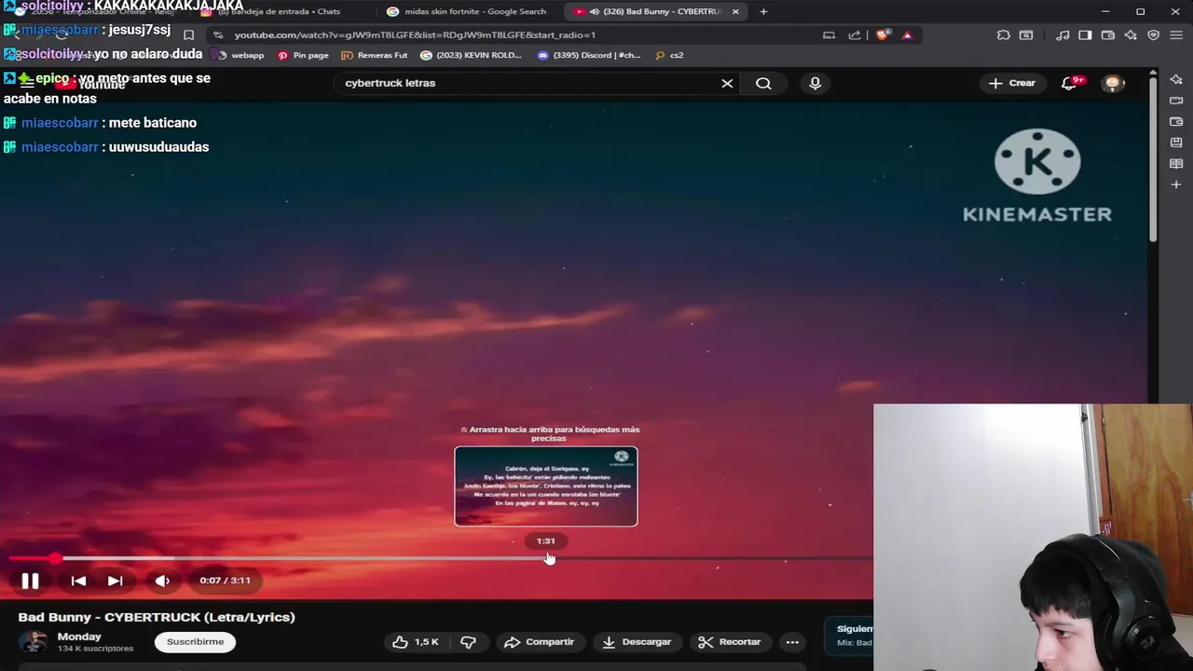Click the red progress bar scrubber knob
The width and height of the screenshot is (1193, 671).
tap(56, 558)
